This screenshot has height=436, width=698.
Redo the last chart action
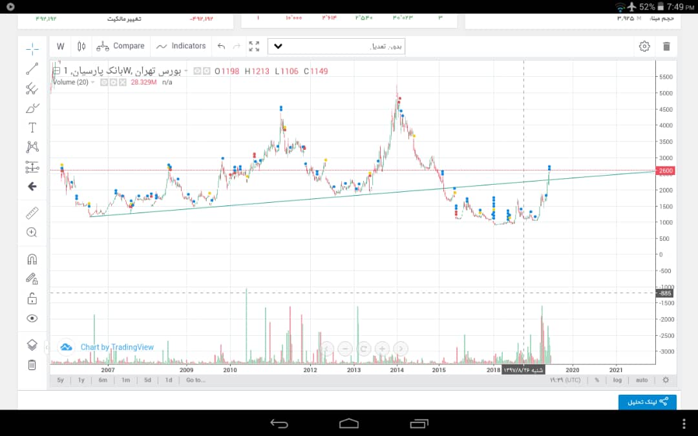[237, 47]
